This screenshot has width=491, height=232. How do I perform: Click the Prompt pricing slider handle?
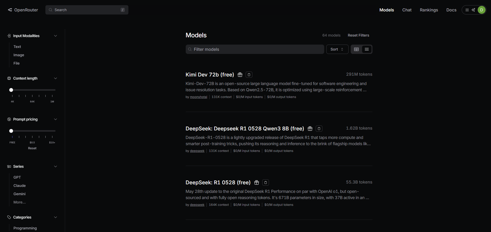[11, 131]
